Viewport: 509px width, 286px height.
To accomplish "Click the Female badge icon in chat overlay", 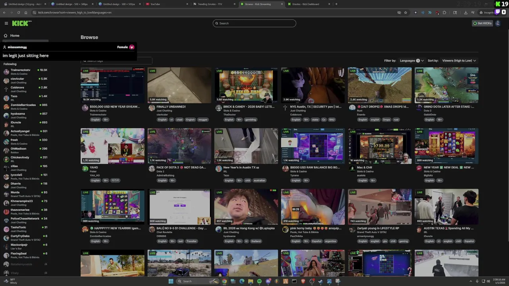I will coord(132,47).
